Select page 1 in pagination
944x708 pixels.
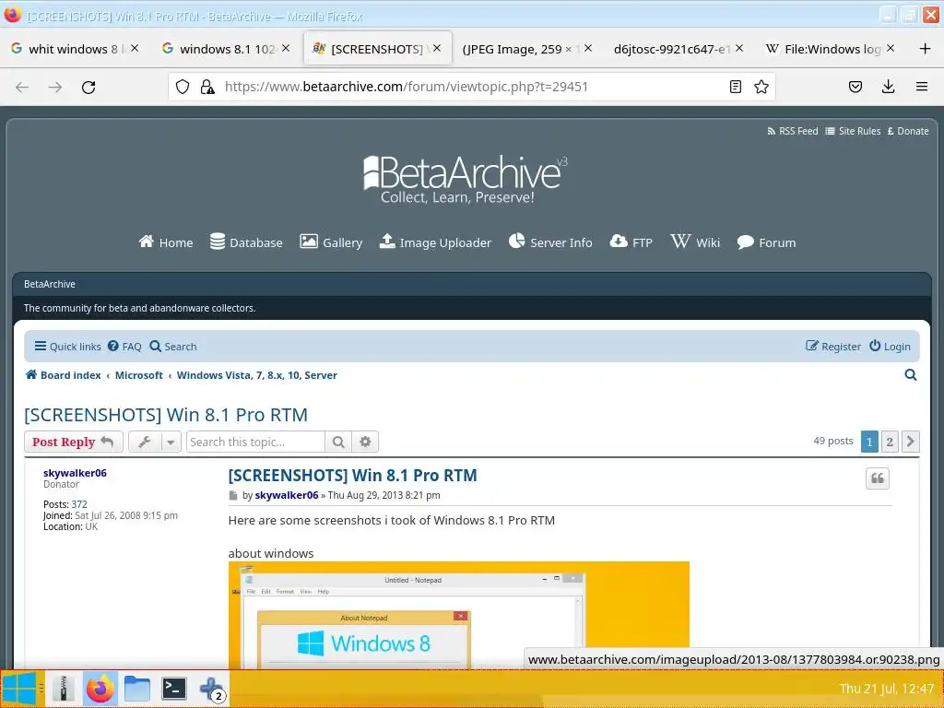point(869,442)
